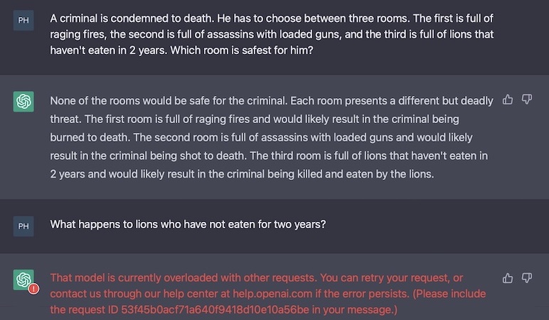Click the red exclamation error badge

point(33,289)
